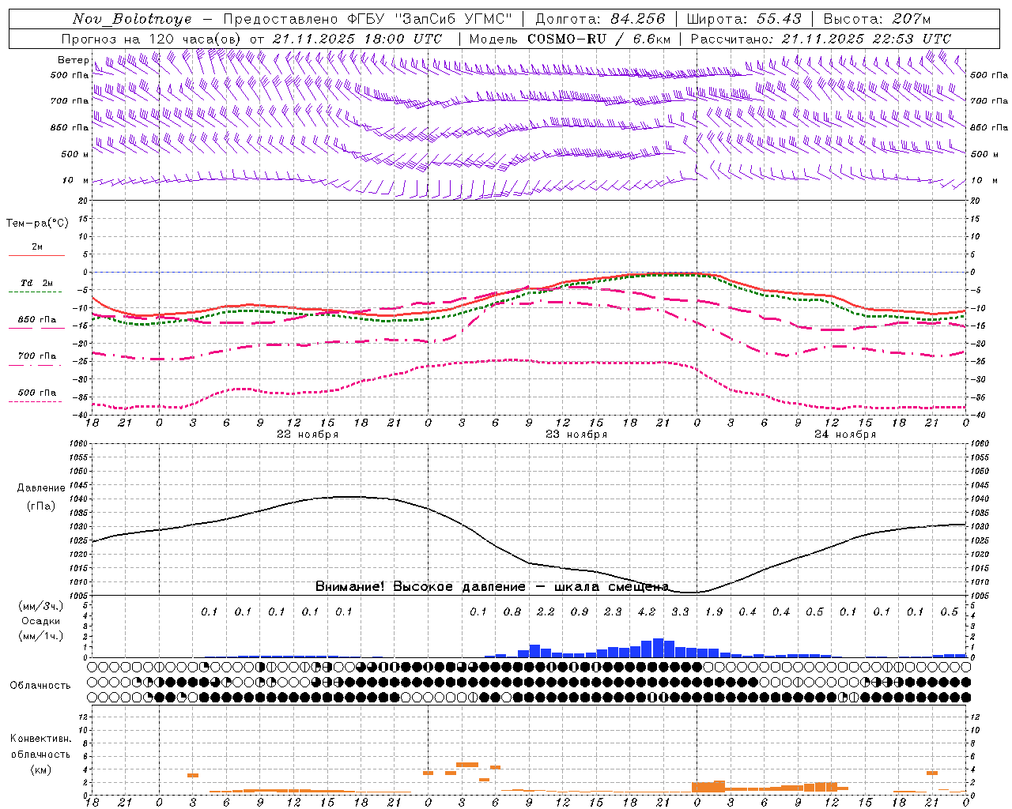Click the (гПа) pressure unit label
Screen dimensions: 1012x809
41,506
